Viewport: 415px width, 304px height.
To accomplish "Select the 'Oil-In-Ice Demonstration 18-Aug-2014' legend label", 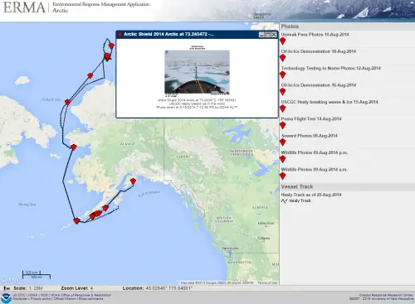I will [x=319, y=51].
